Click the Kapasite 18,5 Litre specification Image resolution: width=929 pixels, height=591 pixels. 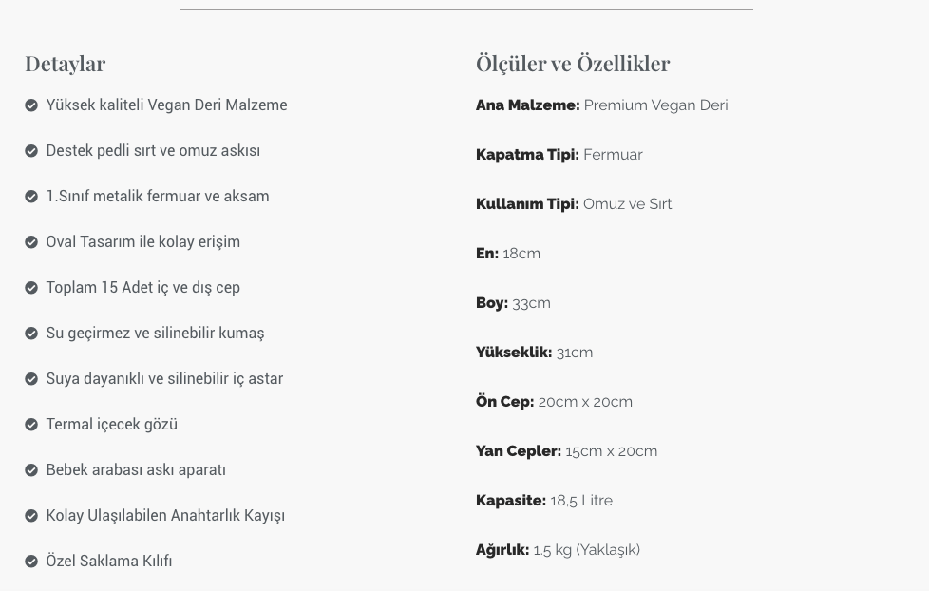click(x=544, y=501)
